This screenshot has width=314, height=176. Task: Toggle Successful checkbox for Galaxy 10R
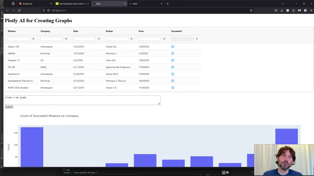pyautogui.click(x=172, y=47)
